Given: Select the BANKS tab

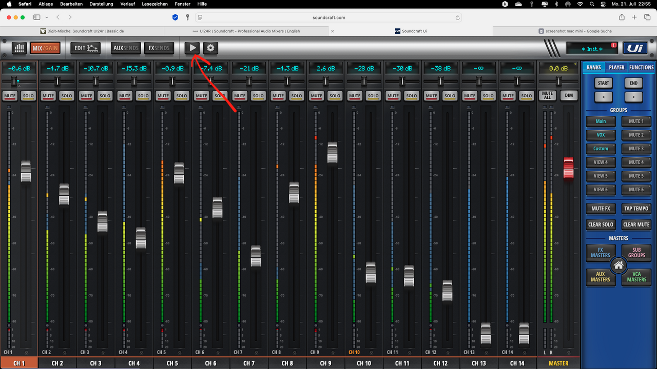Looking at the screenshot, I should pyautogui.click(x=594, y=67).
